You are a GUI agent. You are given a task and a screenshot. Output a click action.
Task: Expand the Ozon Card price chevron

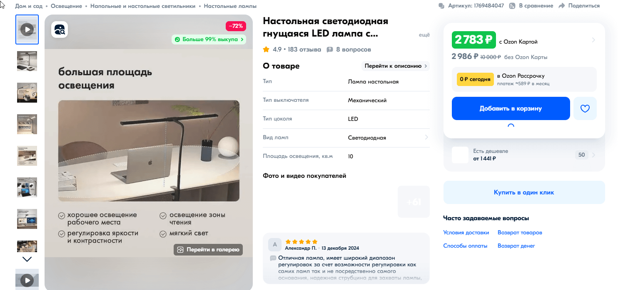593,40
